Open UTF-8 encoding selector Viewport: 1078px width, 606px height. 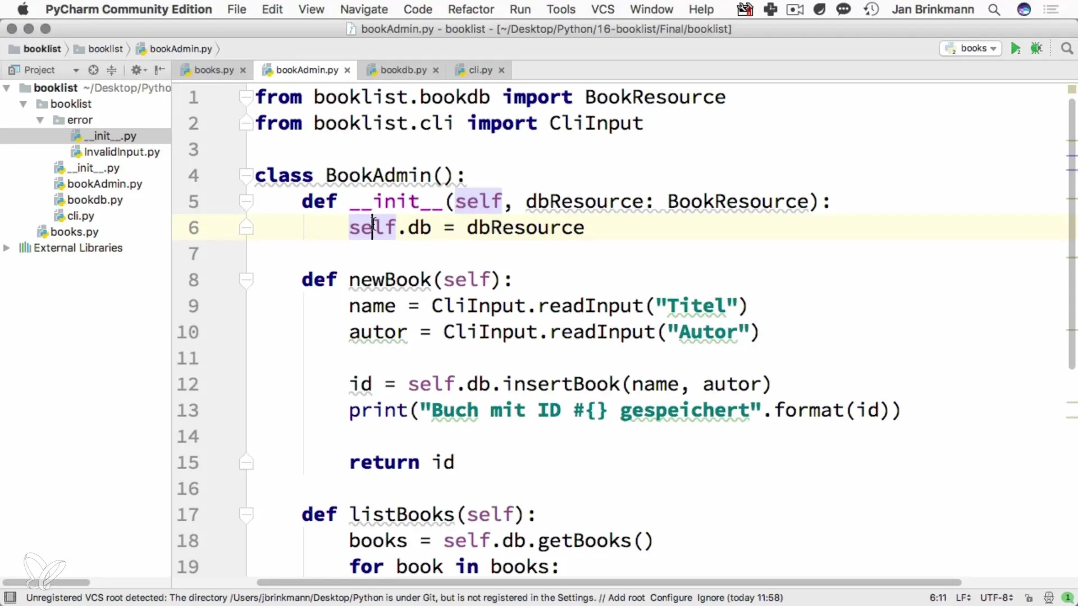[x=997, y=598]
